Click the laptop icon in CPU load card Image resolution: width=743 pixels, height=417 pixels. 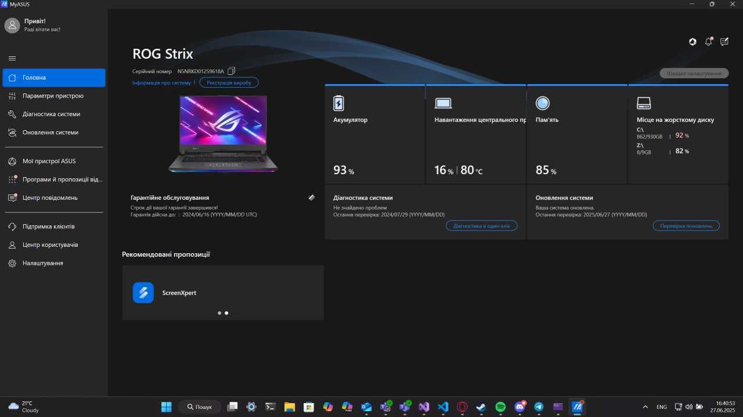(443, 103)
